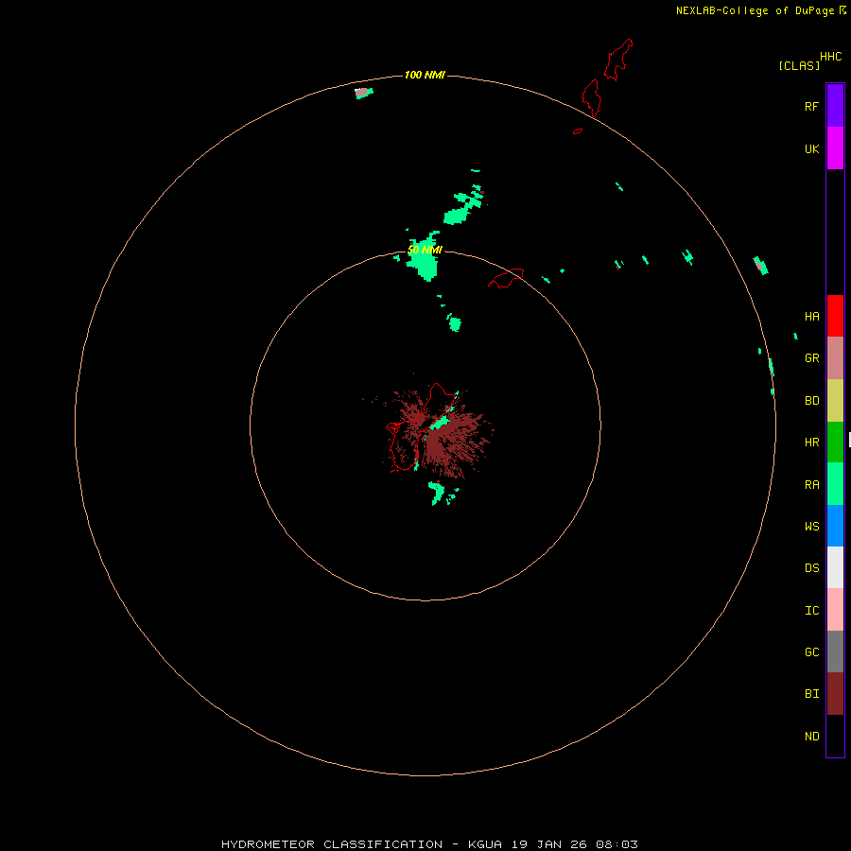Click the Hydrometeor Classification KGUA caption
This screenshot has width=851, height=851.
pos(429,844)
